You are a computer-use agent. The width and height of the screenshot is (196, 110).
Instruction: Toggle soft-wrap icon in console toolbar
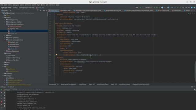(4, 98)
